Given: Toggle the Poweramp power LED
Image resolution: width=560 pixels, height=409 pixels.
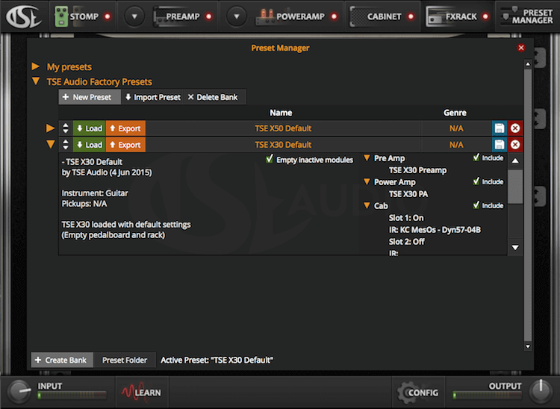Looking at the screenshot, I should pos(334,16).
